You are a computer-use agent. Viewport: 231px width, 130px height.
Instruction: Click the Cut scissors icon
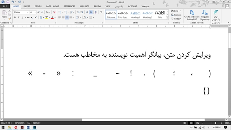tap(10, 11)
